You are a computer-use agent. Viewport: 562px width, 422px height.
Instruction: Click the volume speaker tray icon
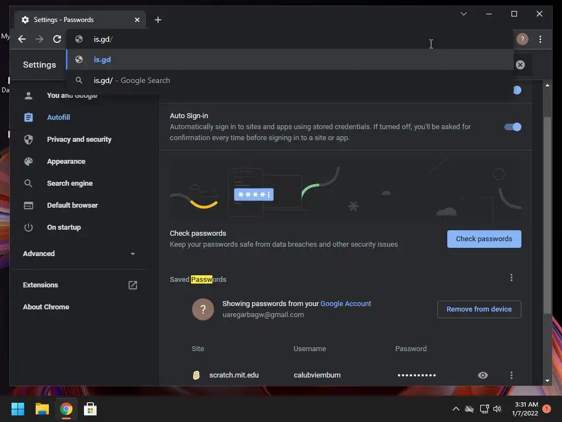pos(497,409)
